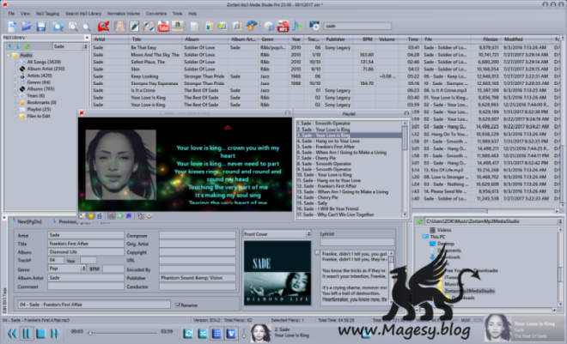Click the Previous button in tag editor
This screenshot has width=567, height=344.
pos(64,221)
